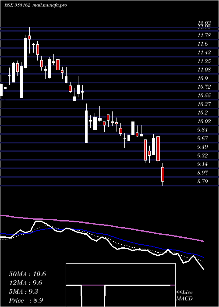Viewport: 219px width, 307px height.
Task: Click the 11.78 price axis label
Action: 204,36
